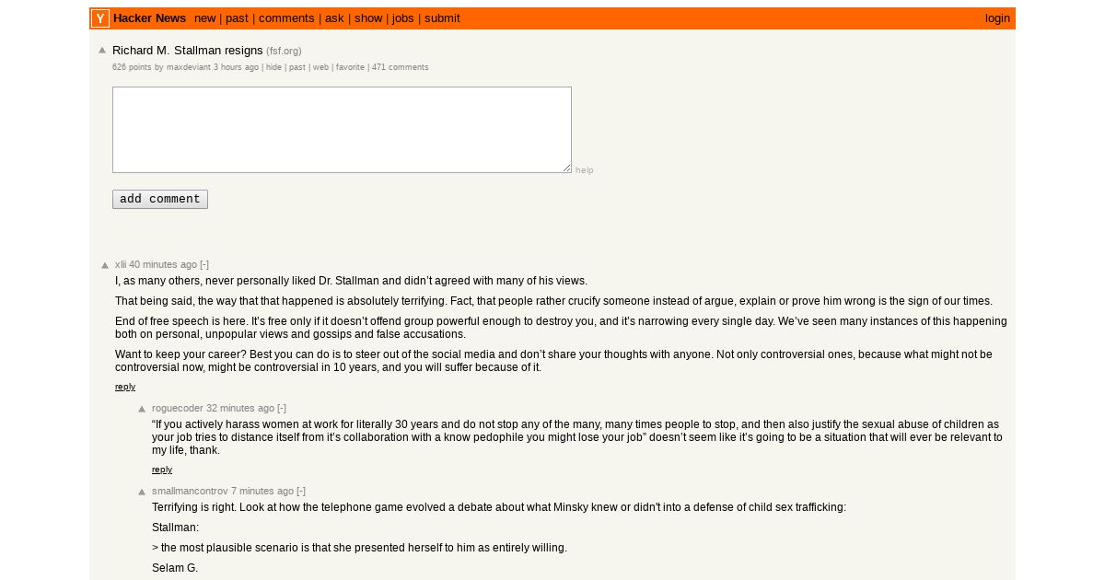Click the 'add comment' button
Screen dimensions: 1105x580
click(160, 199)
